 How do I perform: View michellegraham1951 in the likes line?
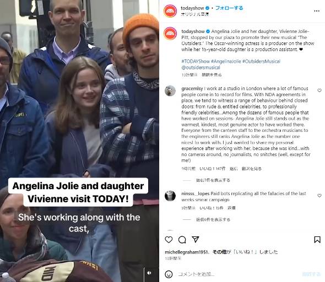186,252
